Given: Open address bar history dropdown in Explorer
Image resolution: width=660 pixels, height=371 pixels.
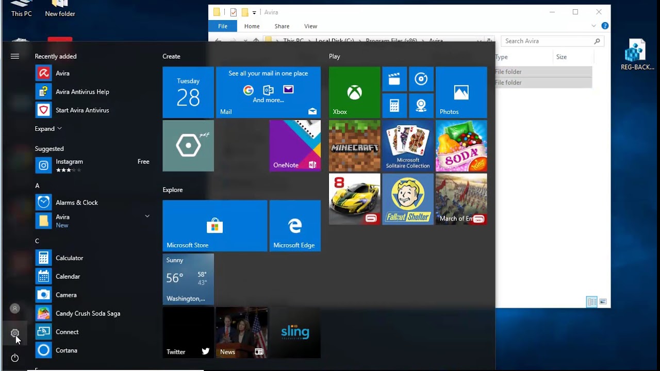Looking at the screenshot, I should point(480,41).
